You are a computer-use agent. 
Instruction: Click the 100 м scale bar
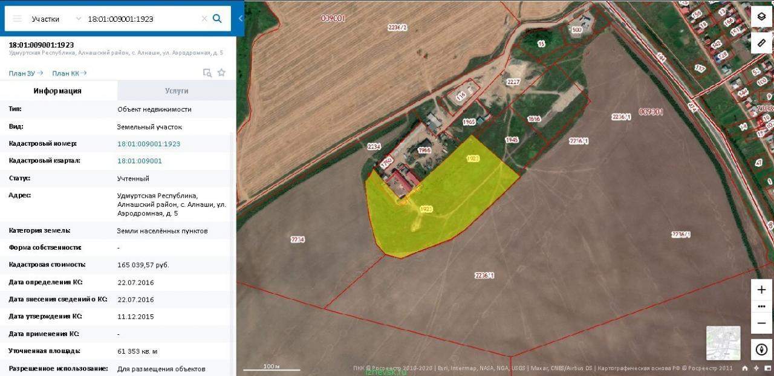click(x=272, y=367)
